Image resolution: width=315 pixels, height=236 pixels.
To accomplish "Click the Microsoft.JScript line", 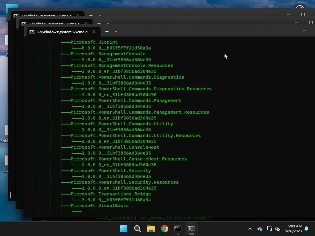I will pyautogui.click(x=94, y=42).
